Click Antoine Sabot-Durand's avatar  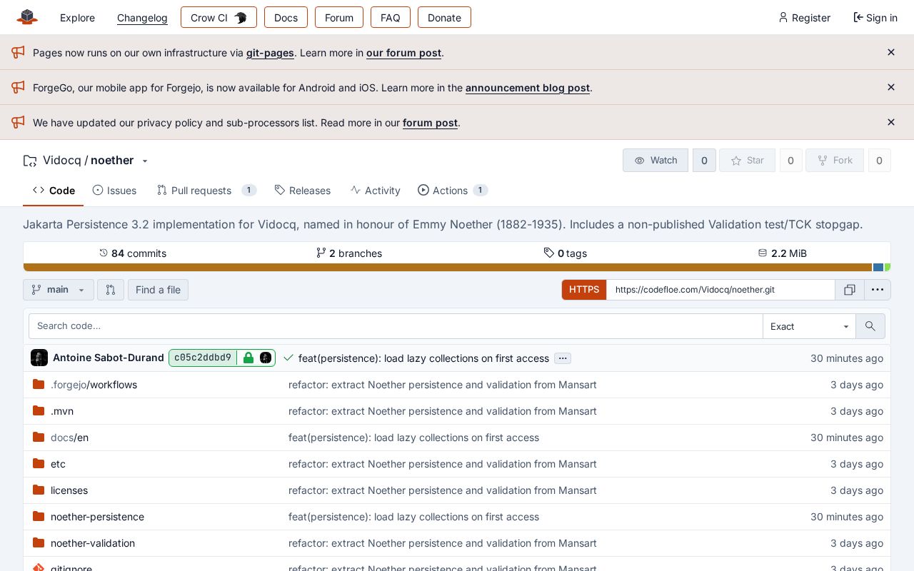click(x=39, y=358)
